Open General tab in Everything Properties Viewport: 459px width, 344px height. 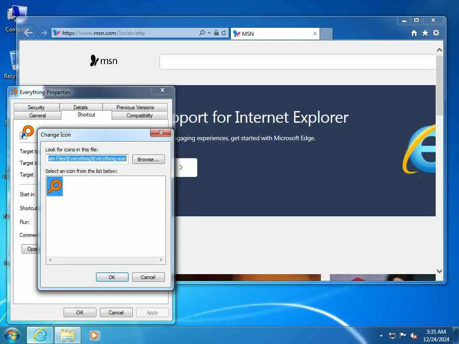click(x=38, y=115)
